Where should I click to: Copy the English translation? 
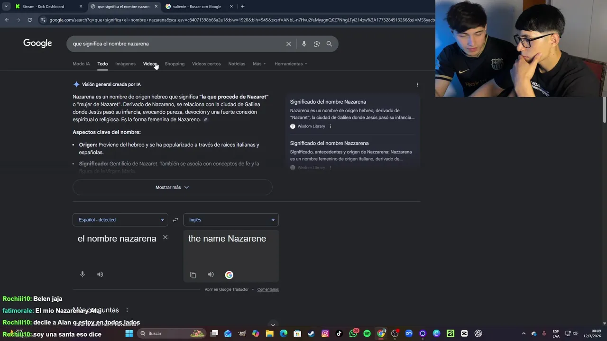[193, 275]
